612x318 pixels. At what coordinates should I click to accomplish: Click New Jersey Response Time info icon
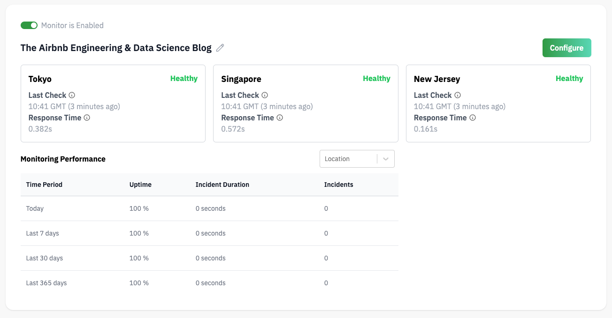click(x=473, y=118)
